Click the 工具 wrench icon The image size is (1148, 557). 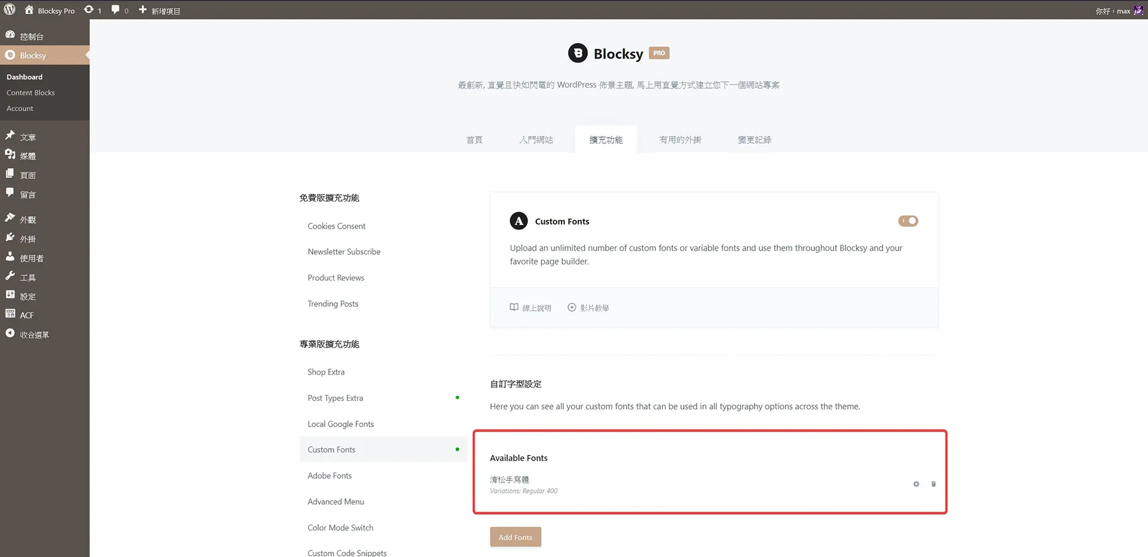[x=10, y=276]
